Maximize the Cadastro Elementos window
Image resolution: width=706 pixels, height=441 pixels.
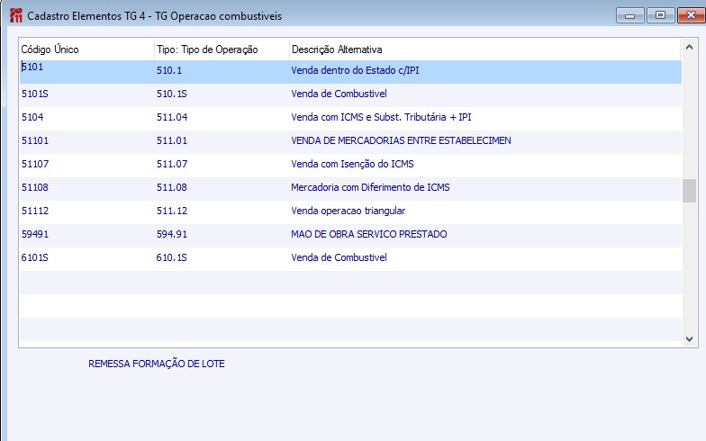tap(661, 16)
